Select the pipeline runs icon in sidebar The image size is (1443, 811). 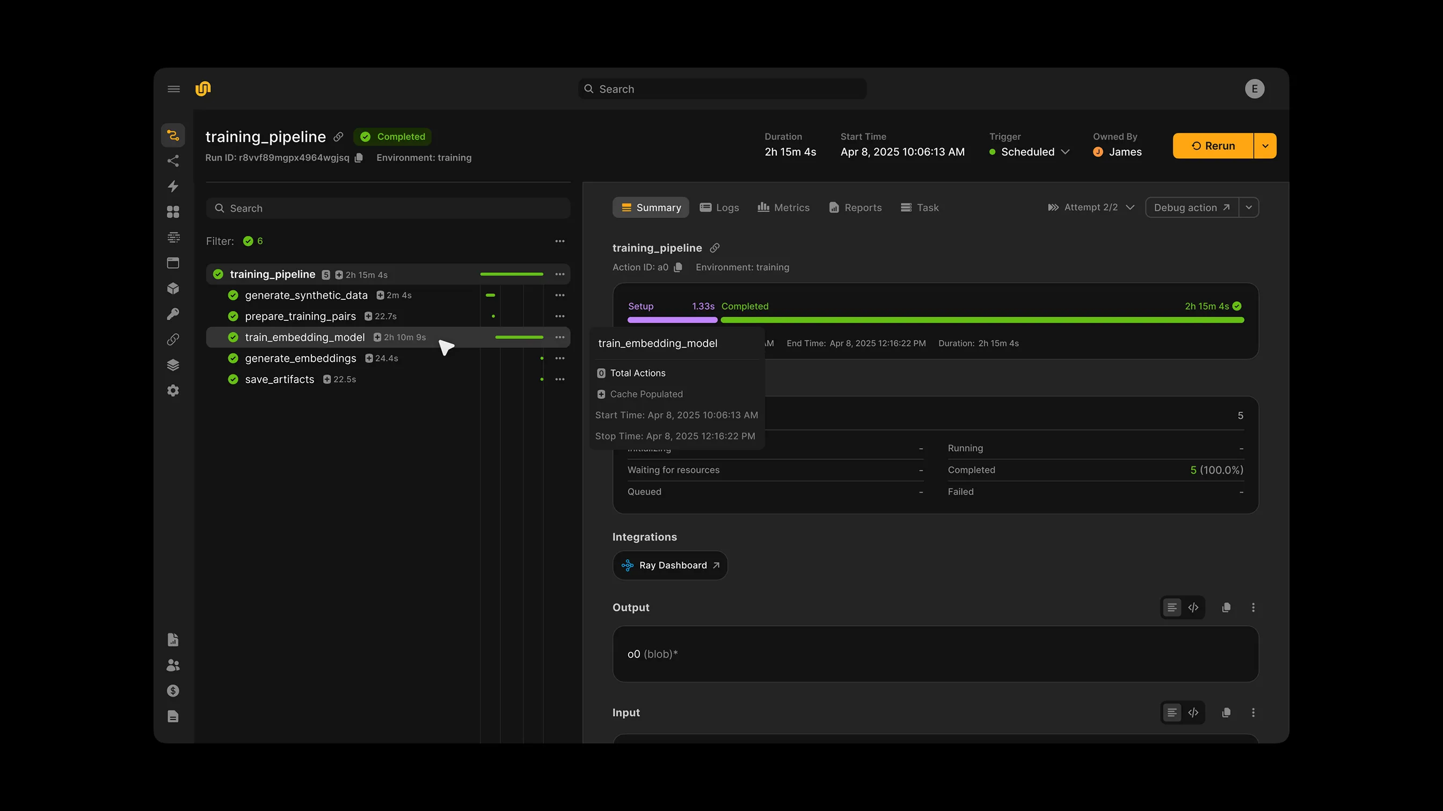tap(173, 135)
